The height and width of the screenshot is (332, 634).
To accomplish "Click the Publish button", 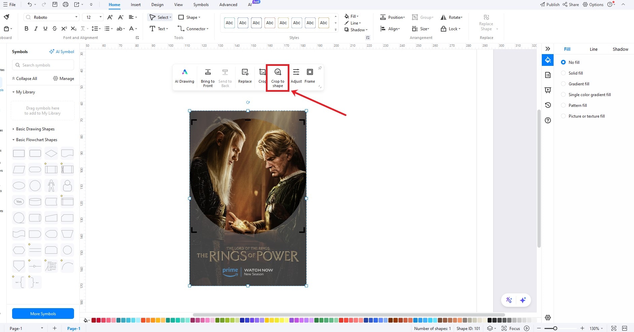I will click(x=550, y=4).
